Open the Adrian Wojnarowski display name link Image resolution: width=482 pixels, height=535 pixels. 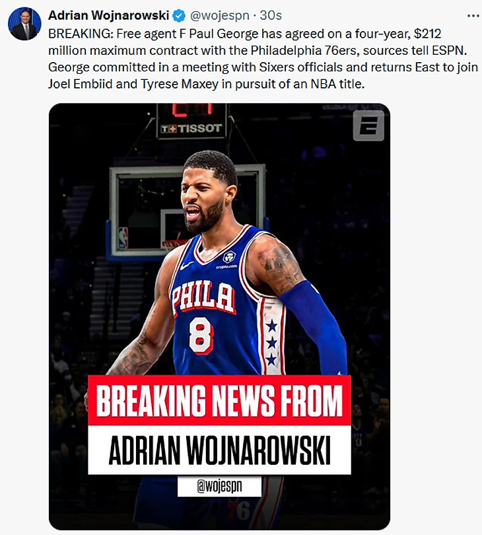108,15
